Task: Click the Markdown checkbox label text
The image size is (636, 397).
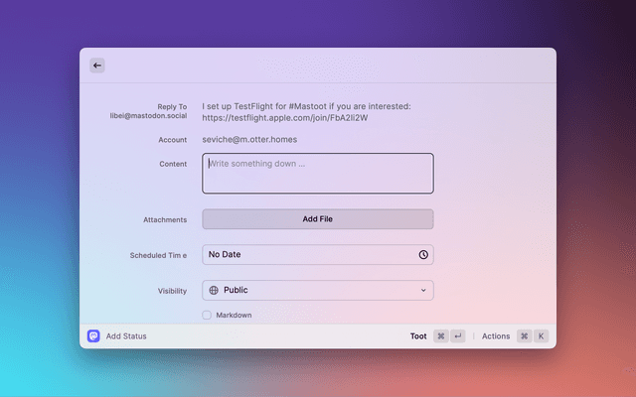Action: point(234,316)
